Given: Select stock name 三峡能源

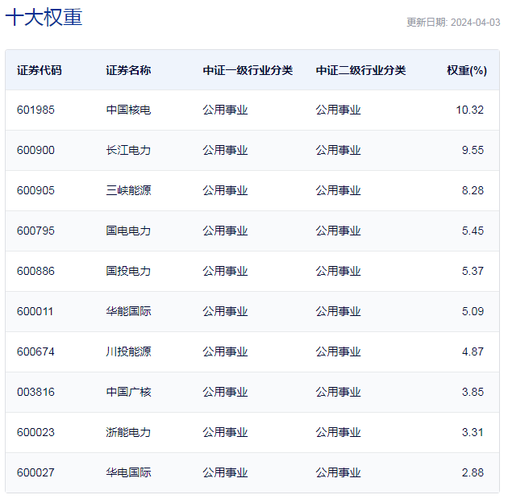Looking at the screenshot, I should [128, 190].
